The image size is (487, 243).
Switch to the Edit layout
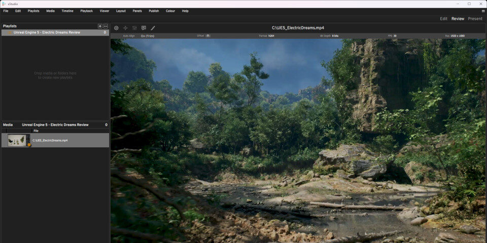tap(443, 19)
